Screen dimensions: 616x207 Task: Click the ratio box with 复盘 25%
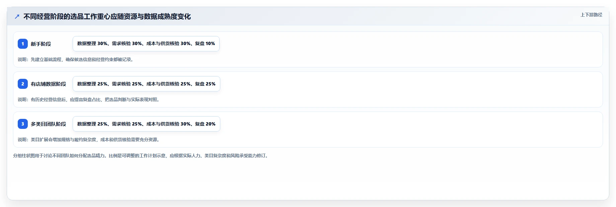pyautogui.click(x=146, y=84)
